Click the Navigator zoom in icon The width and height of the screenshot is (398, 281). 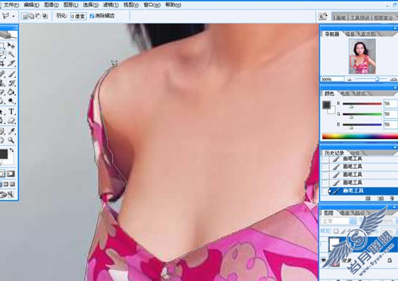(393, 80)
